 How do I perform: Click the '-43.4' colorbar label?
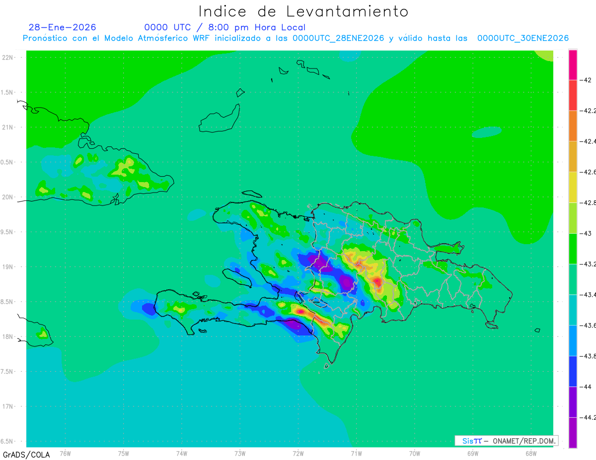click(589, 295)
